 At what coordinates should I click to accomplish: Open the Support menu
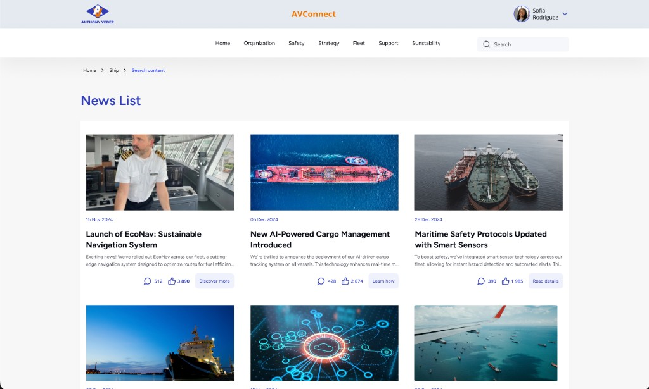(x=389, y=43)
